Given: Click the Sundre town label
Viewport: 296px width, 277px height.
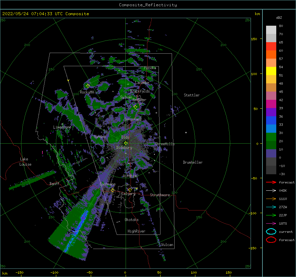Looking at the screenshot, I should click(100, 136).
